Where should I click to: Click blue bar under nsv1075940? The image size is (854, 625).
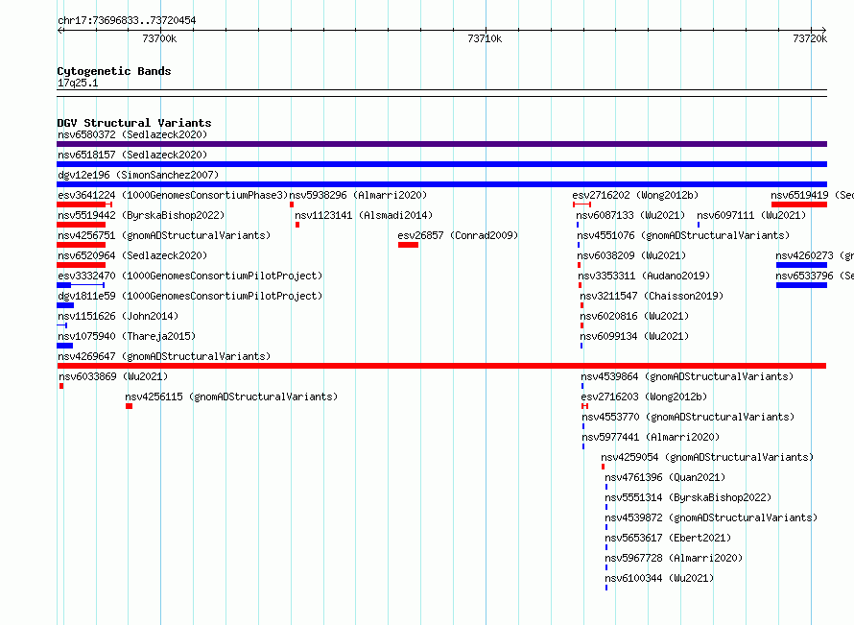tap(65, 346)
